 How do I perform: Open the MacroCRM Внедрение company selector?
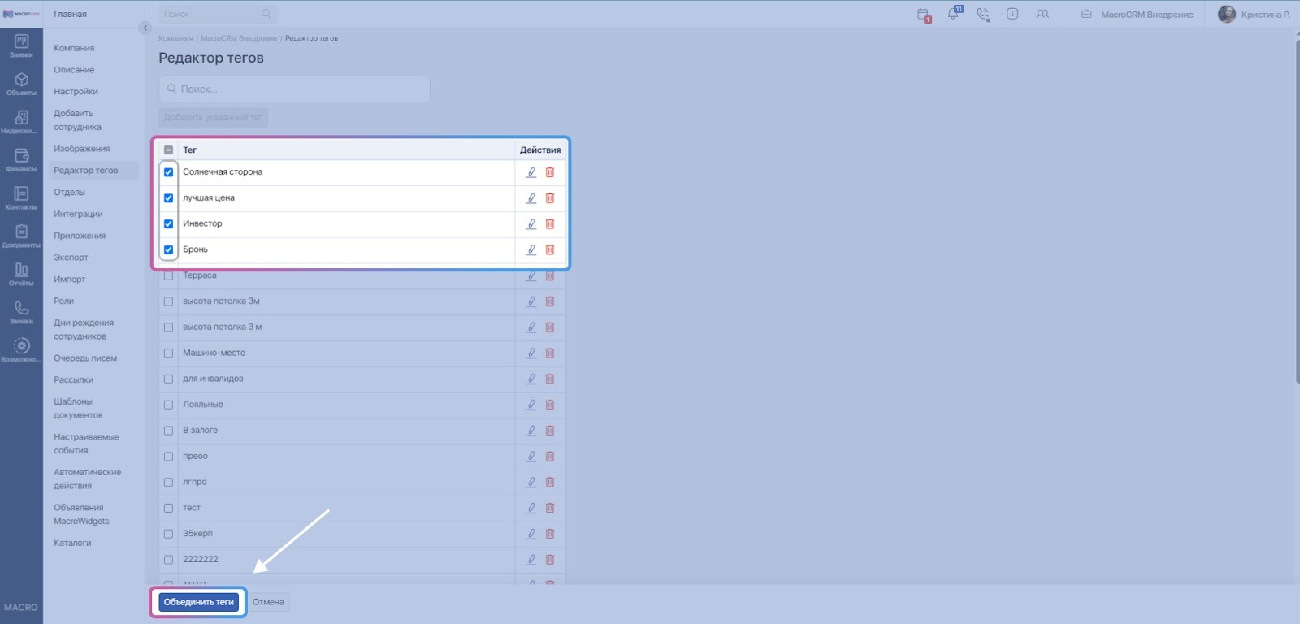click(1137, 15)
